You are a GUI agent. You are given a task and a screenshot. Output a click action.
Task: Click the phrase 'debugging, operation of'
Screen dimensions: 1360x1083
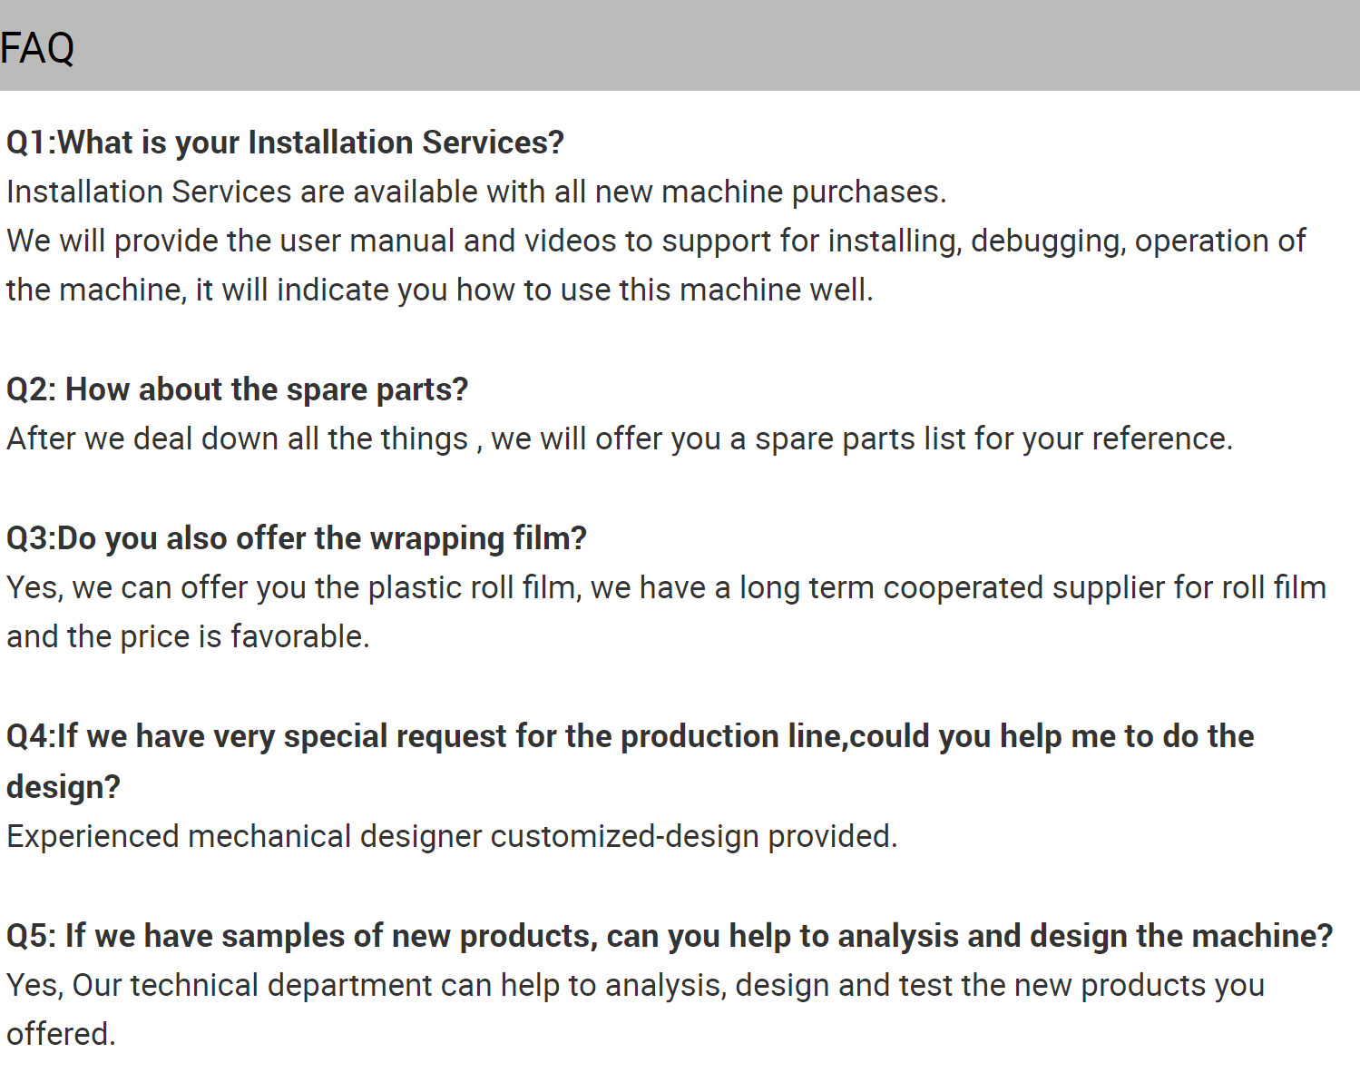click(x=1139, y=241)
